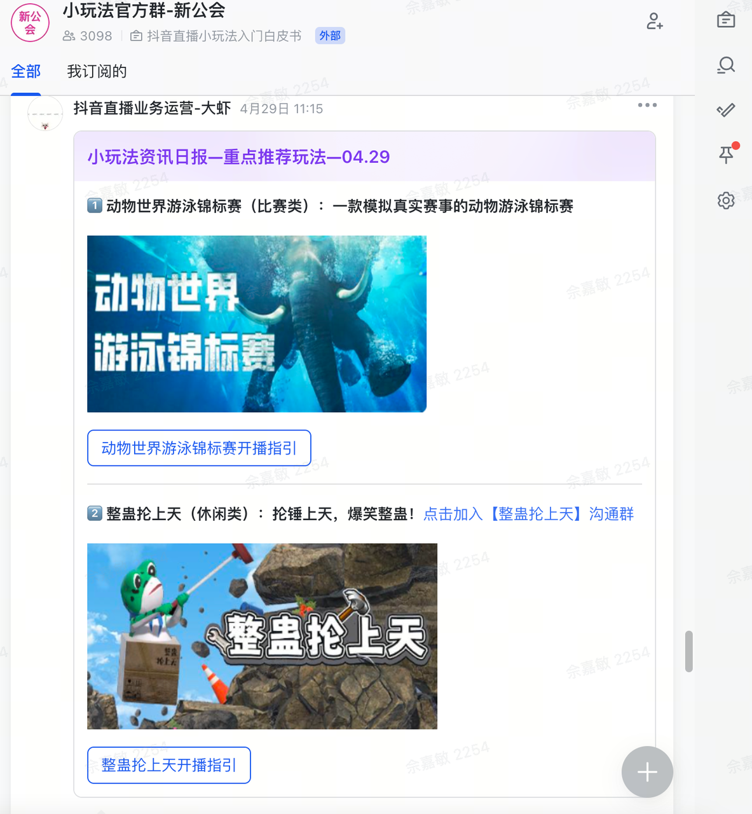Search the chat history with the search icon

(x=726, y=65)
